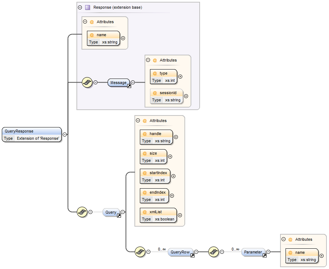Click the reference arrow icon on Query
This screenshot has width=329, height=269.
[x=118, y=216]
